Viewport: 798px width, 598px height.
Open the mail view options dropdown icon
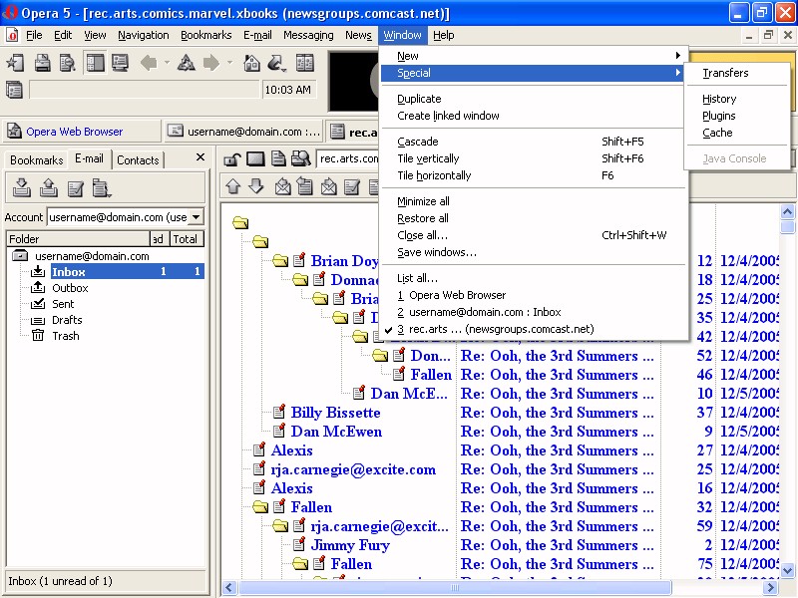pos(102,187)
